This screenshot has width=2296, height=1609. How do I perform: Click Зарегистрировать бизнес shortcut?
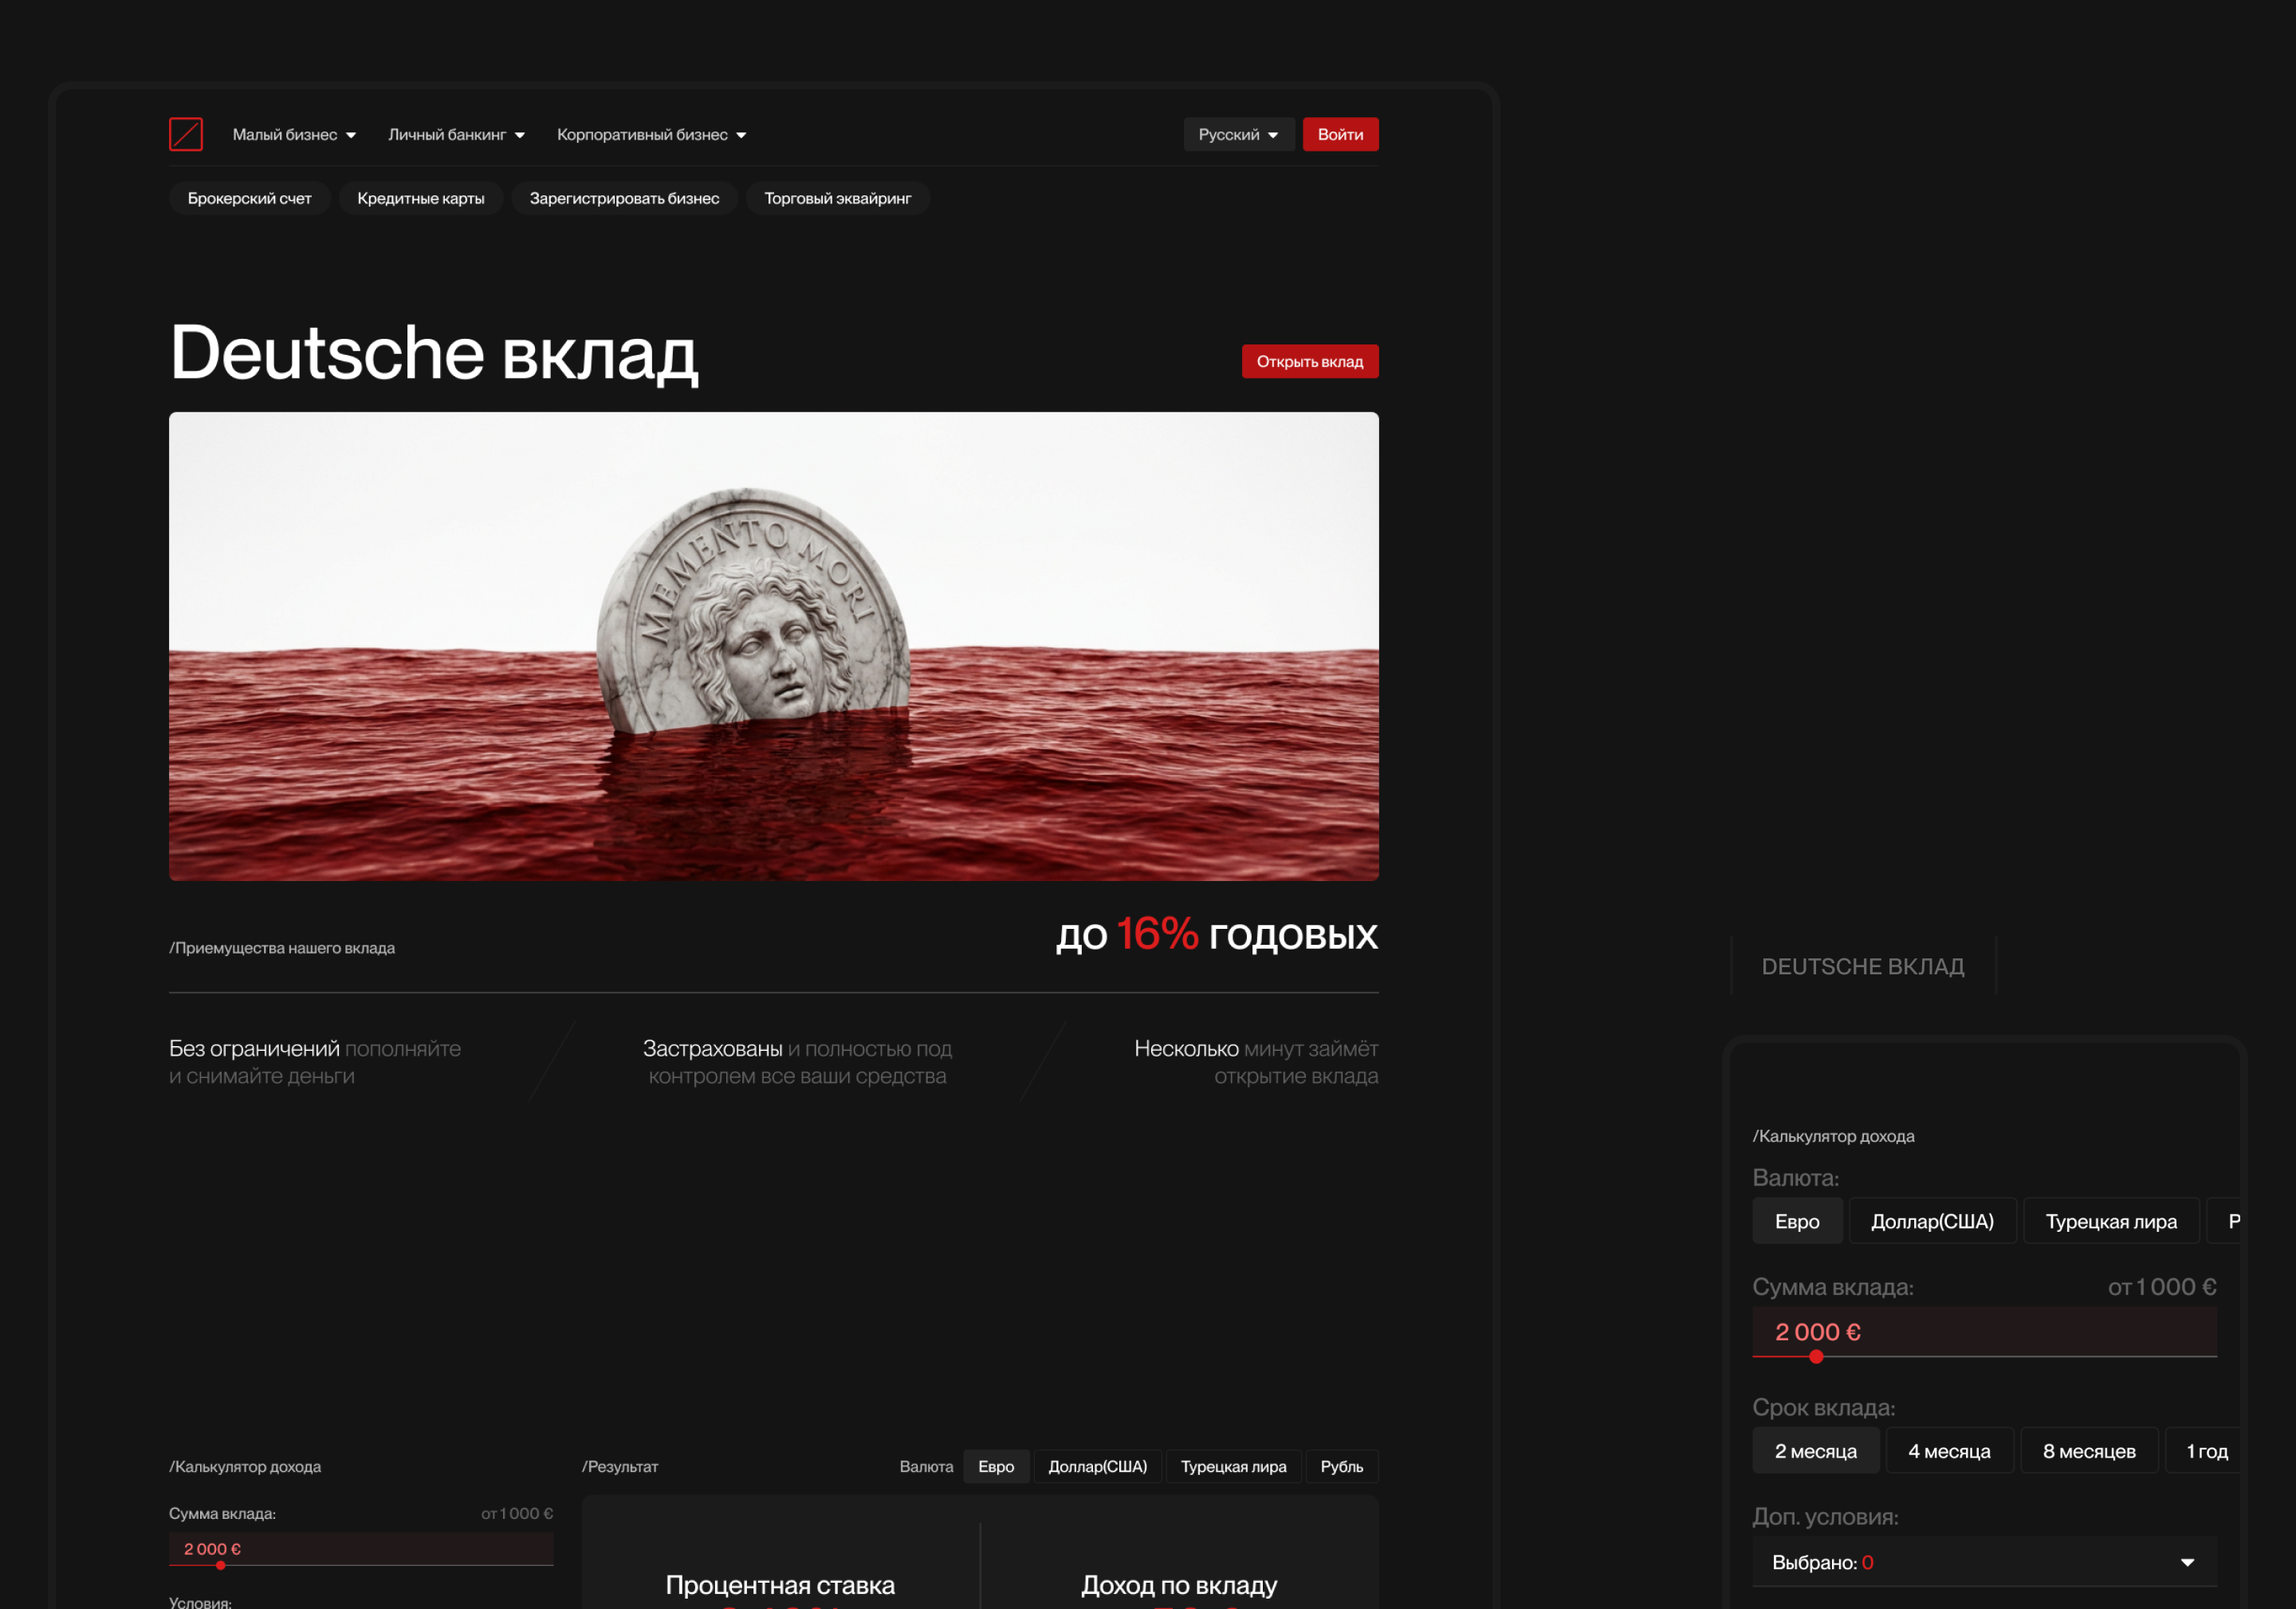pyautogui.click(x=624, y=198)
